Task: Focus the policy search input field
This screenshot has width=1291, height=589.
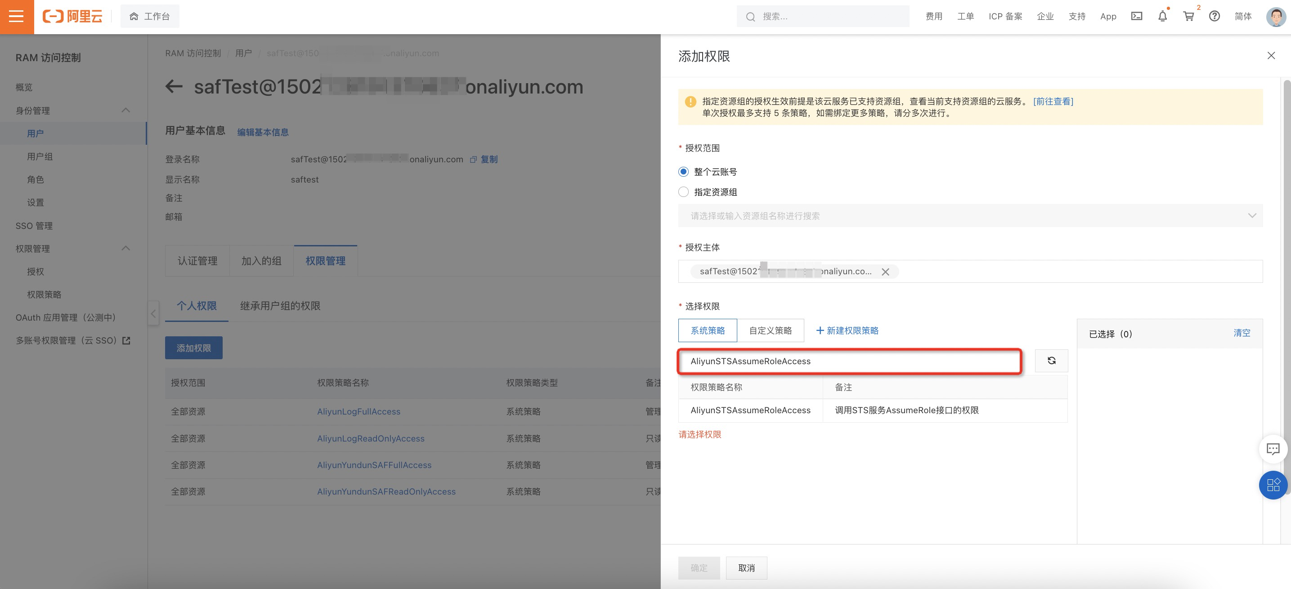Action: coord(849,361)
